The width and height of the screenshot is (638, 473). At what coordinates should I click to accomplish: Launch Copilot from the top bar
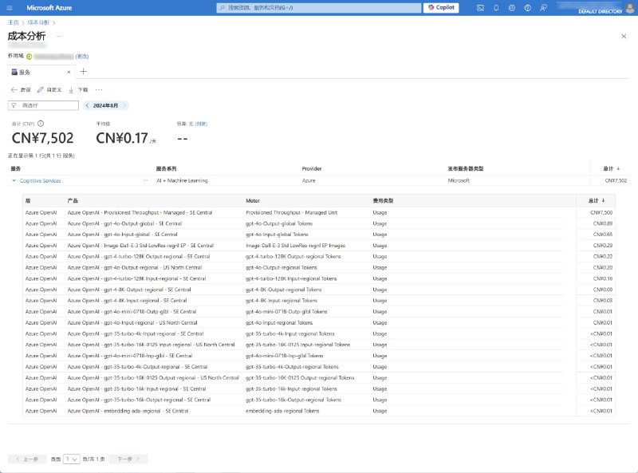pos(441,7)
